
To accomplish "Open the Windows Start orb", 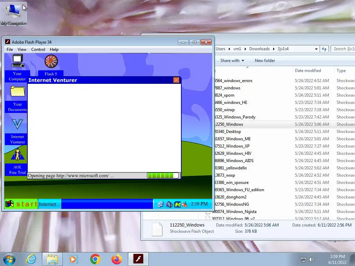I will point(9,259).
